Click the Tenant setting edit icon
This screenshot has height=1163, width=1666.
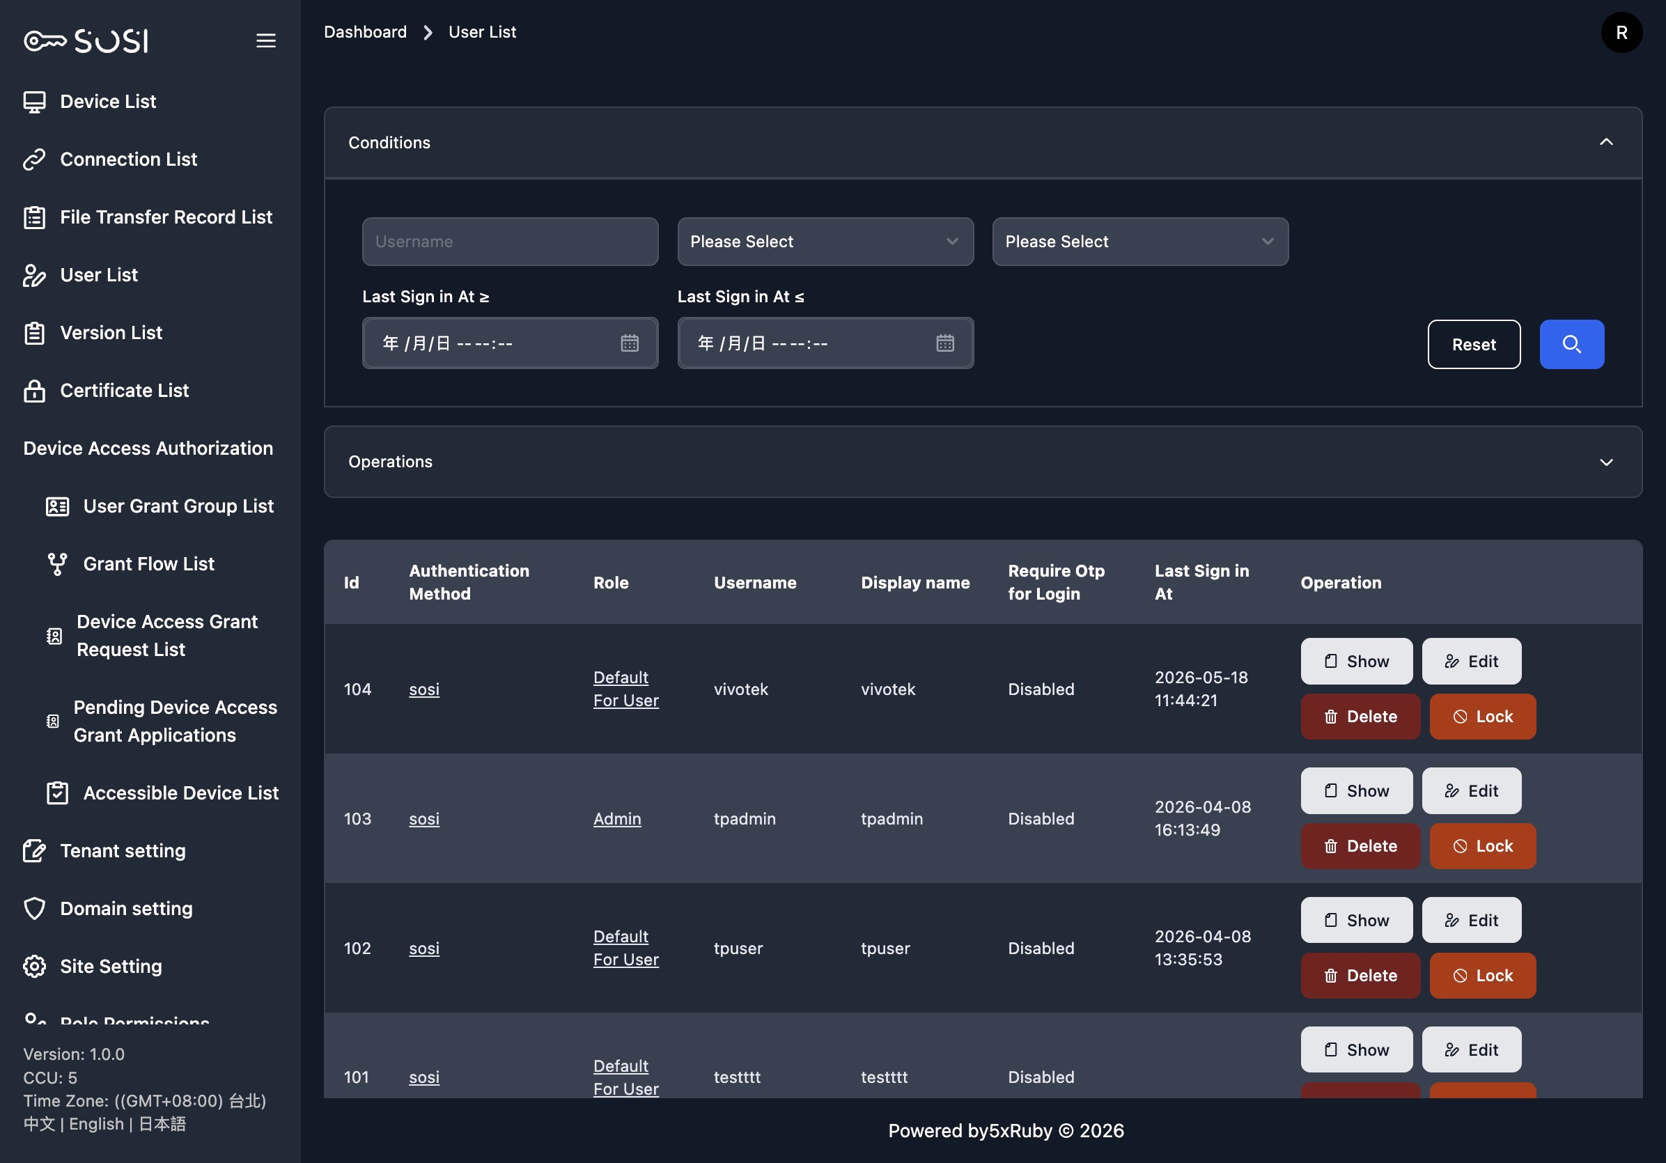(34, 851)
